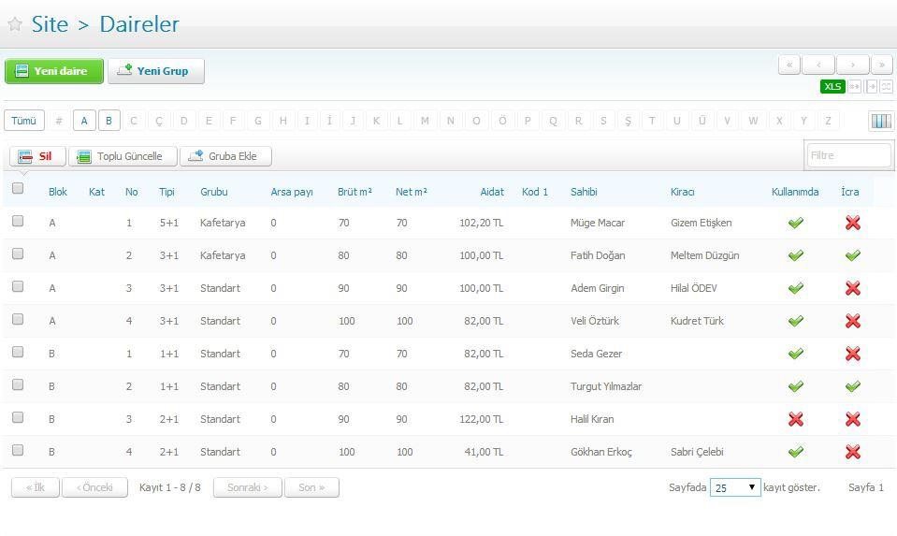897x536 pixels.
Task: Check the row for Seda Gezer
Action: click(x=18, y=352)
